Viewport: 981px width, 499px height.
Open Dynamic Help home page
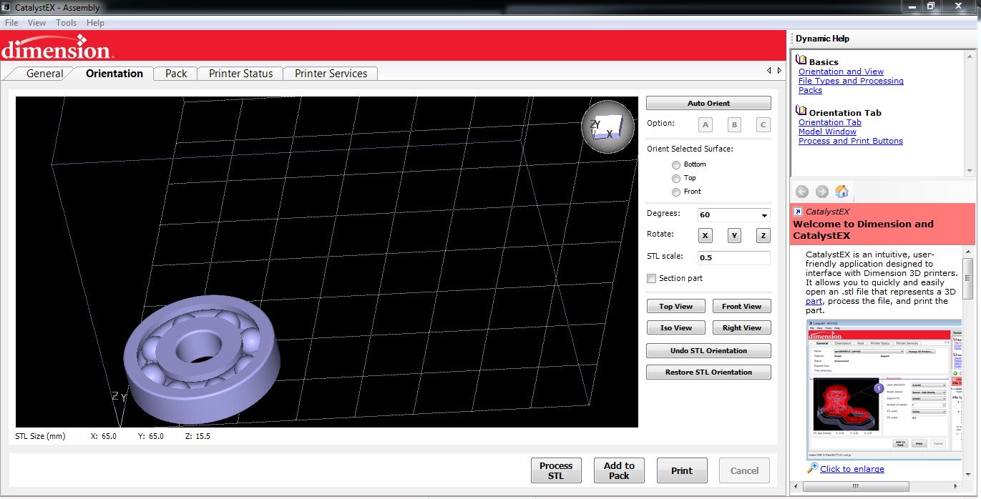841,191
